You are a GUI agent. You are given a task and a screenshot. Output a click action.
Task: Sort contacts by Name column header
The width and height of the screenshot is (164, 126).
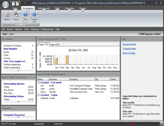click(43, 79)
